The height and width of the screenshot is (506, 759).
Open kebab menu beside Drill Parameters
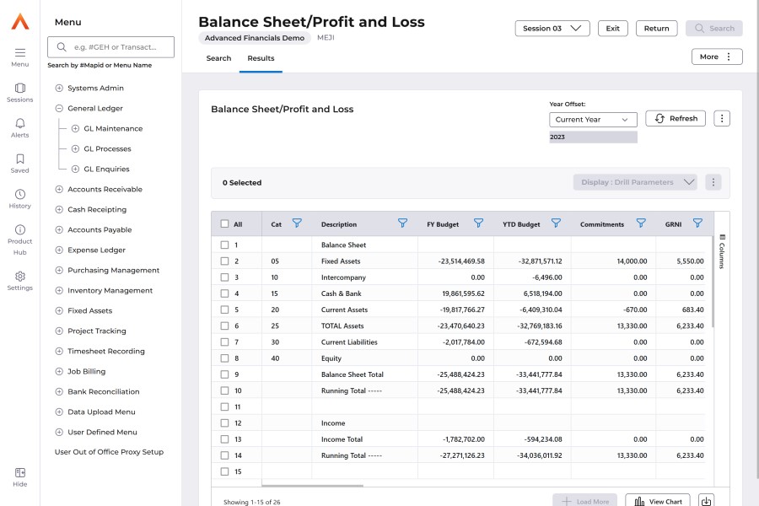tap(713, 182)
